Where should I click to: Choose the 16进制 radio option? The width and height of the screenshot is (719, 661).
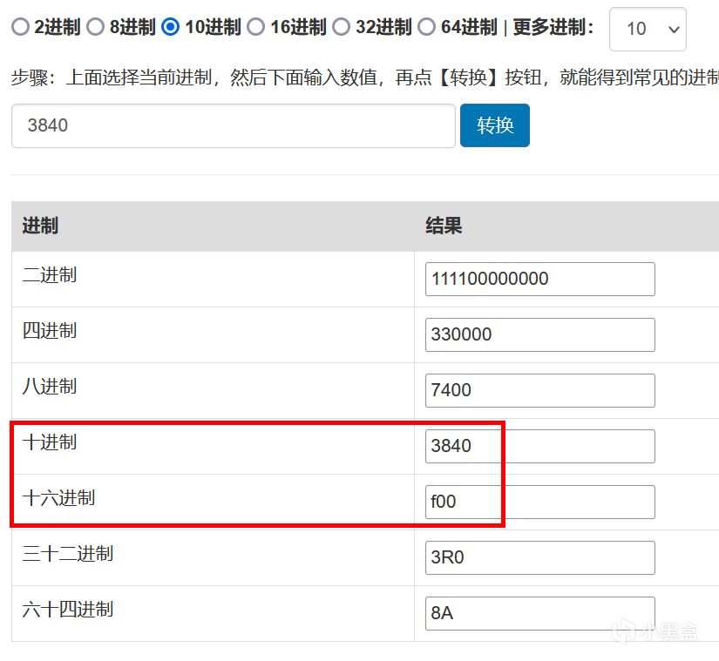(x=255, y=28)
